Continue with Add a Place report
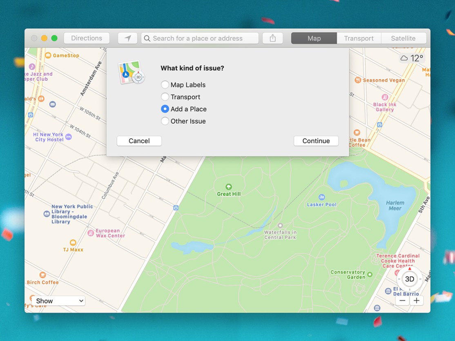 coord(316,141)
